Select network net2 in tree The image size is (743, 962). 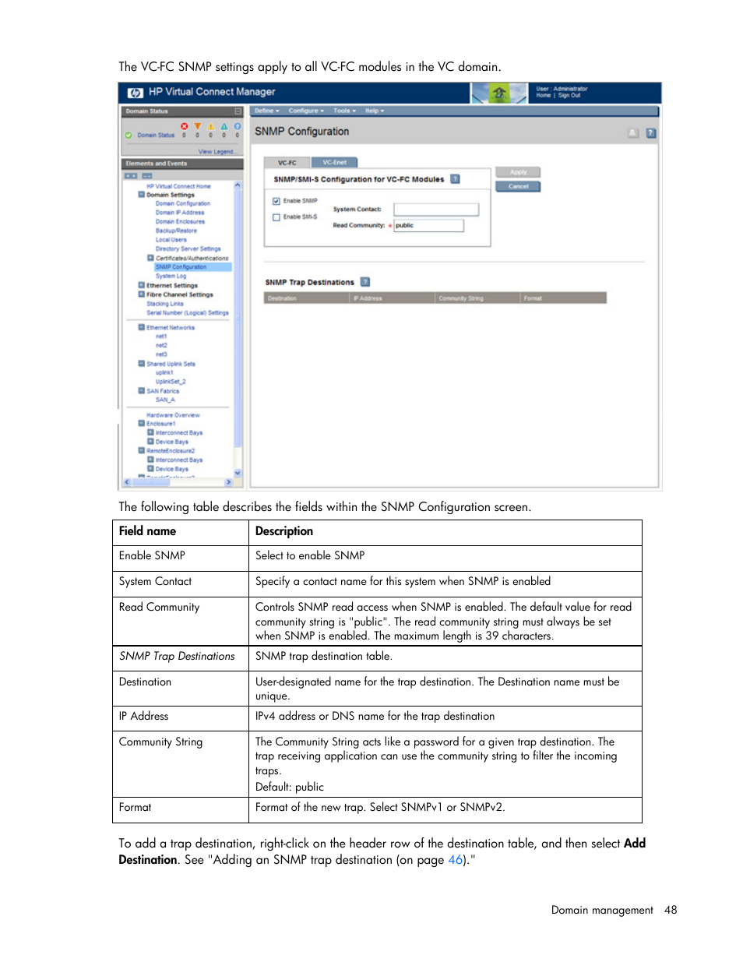[x=161, y=345]
